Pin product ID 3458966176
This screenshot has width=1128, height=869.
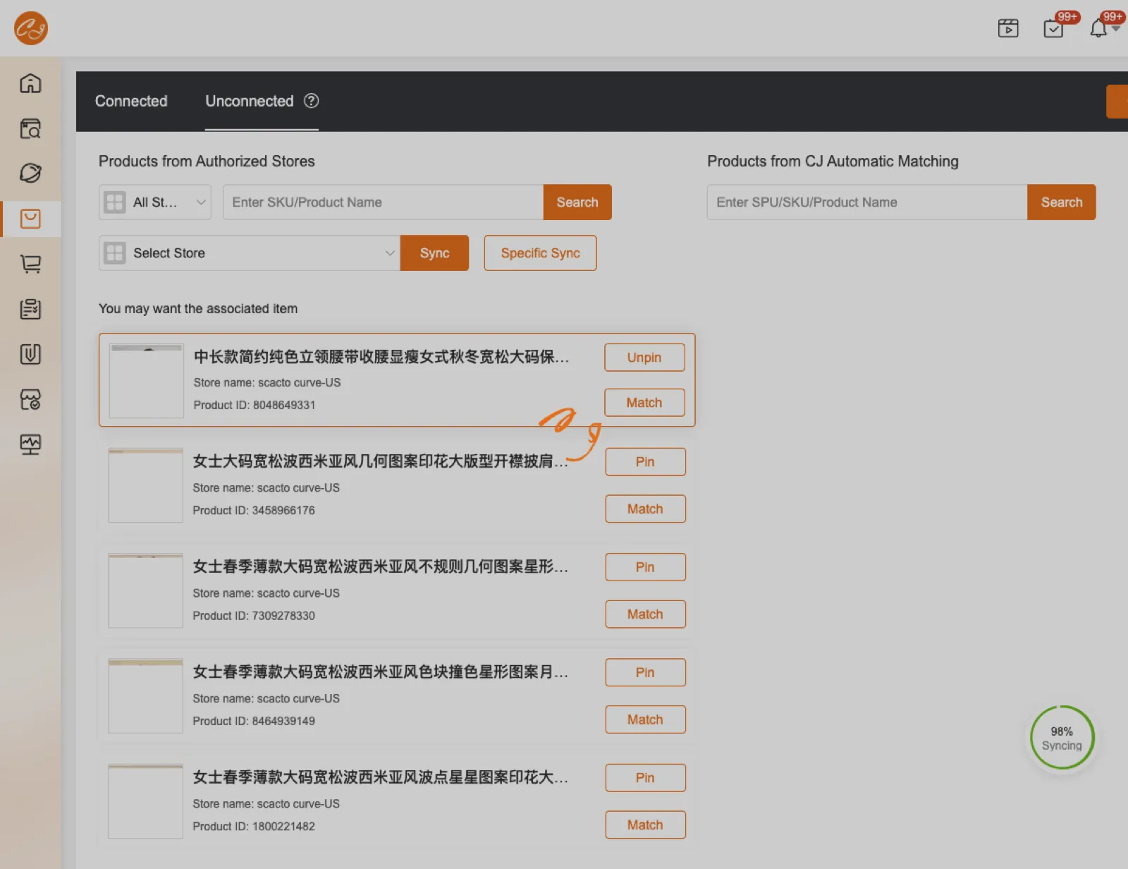(645, 462)
